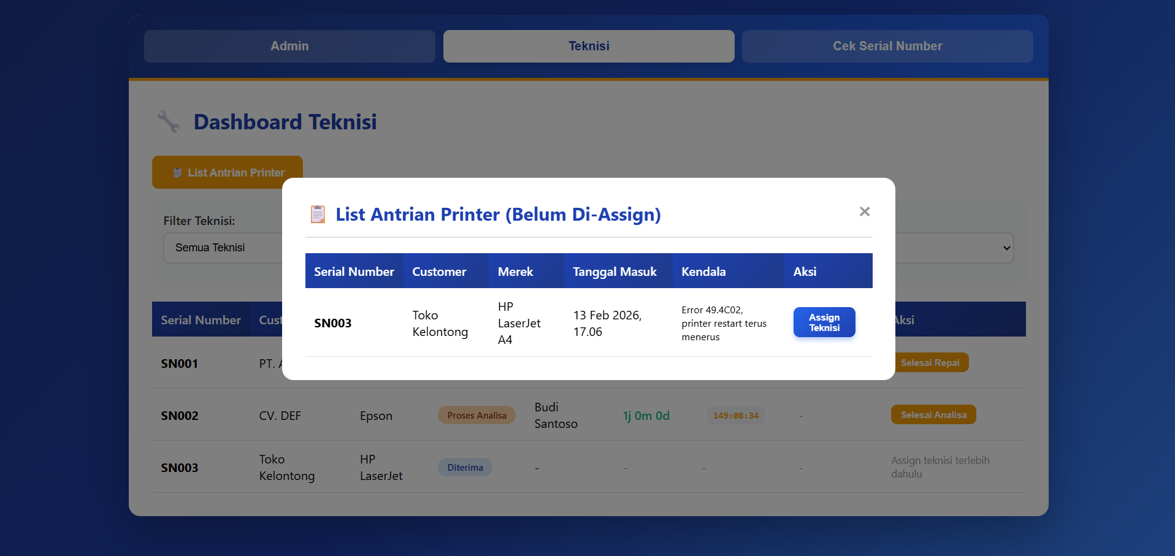
Task: Click the 149:08:34 timer badge
Action: (735, 416)
